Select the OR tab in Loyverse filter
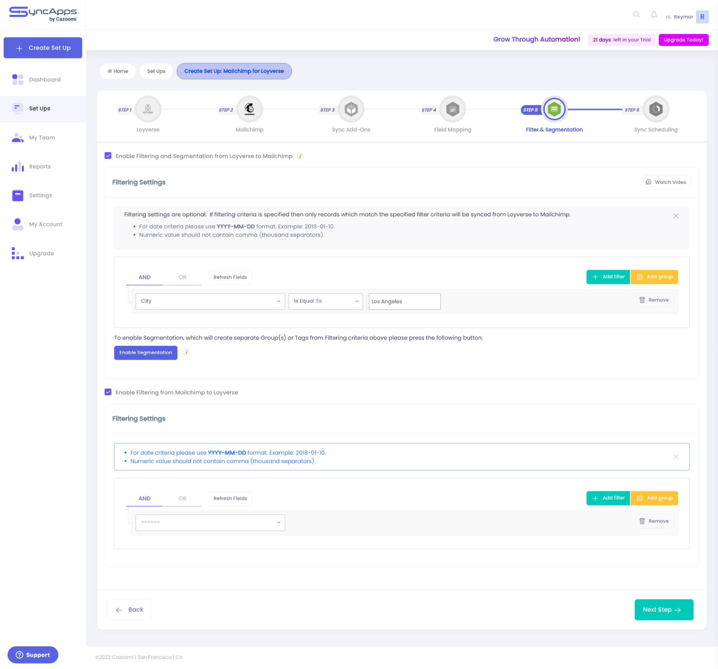718x669 pixels. pos(182,277)
